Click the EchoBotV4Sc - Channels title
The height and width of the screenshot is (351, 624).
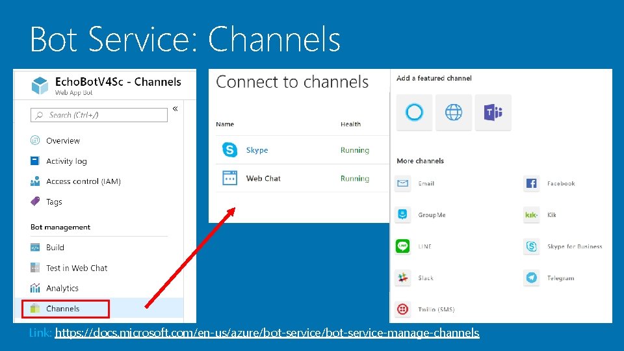[x=118, y=82]
